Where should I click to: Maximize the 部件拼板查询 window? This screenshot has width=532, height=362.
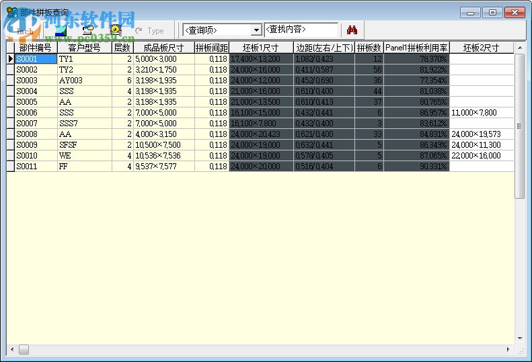coord(492,13)
